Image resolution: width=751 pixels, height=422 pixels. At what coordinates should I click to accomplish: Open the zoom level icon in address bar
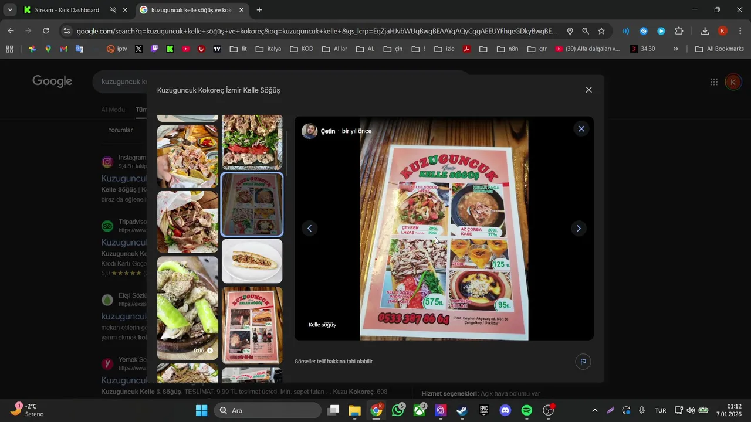[x=586, y=31]
